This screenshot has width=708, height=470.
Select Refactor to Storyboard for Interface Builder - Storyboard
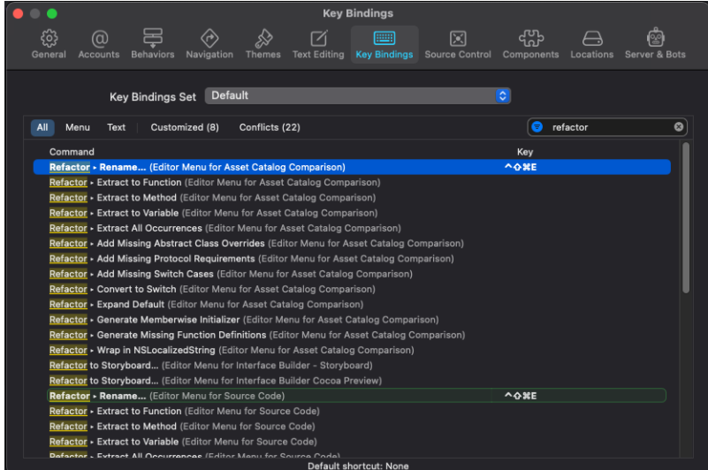[352, 365]
